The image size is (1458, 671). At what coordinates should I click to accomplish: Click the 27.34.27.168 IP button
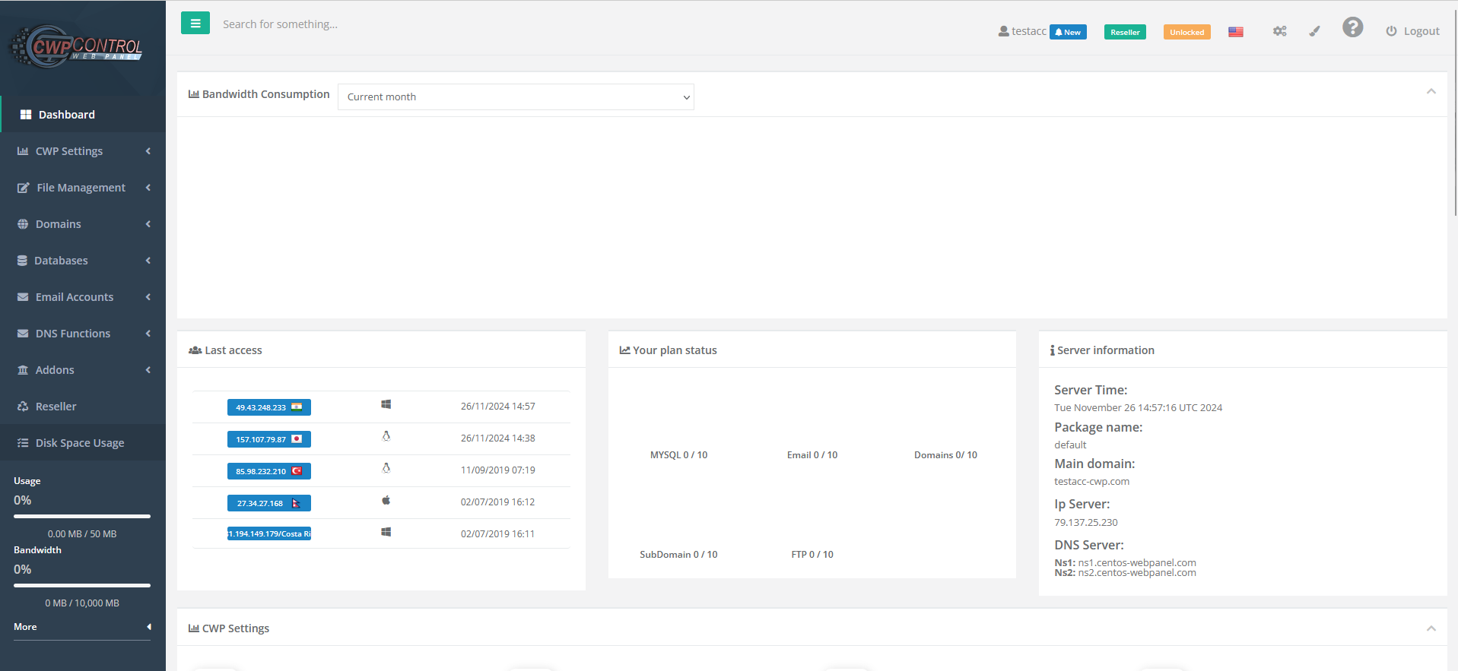point(269,503)
